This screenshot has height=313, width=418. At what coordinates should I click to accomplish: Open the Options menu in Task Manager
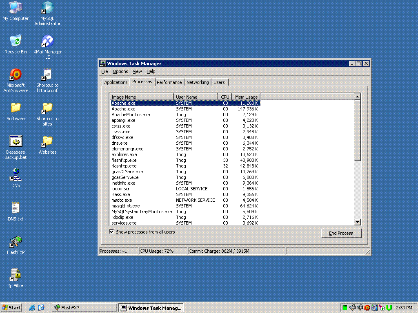pos(120,71)
